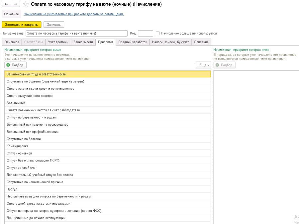299x224 pixels.
Task: Click the greyed-out 'Подбор' button on the right
Action: tap(225, 65)
